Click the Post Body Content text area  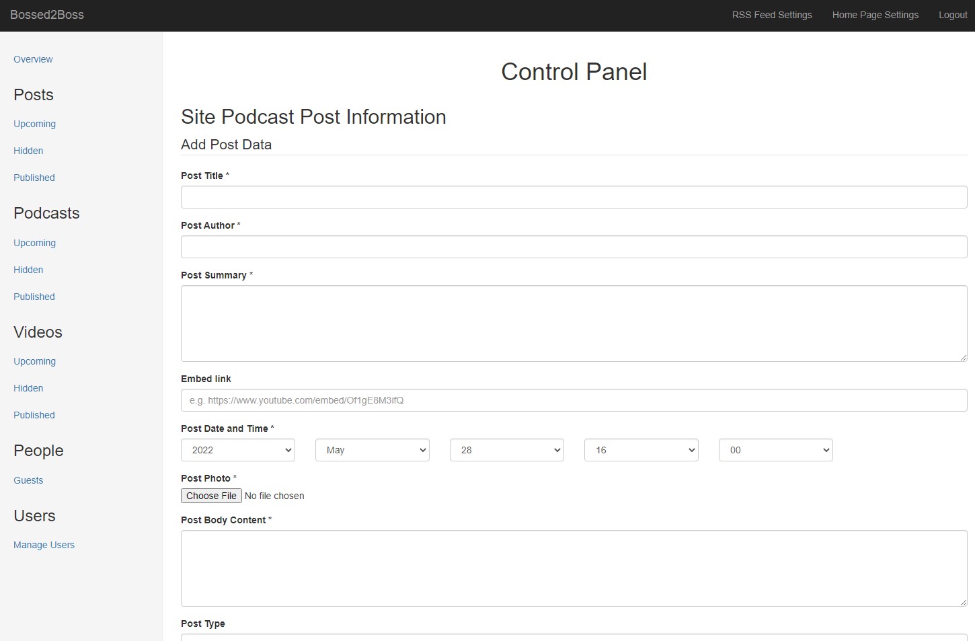pyautogui.click(x=574, y=568)
